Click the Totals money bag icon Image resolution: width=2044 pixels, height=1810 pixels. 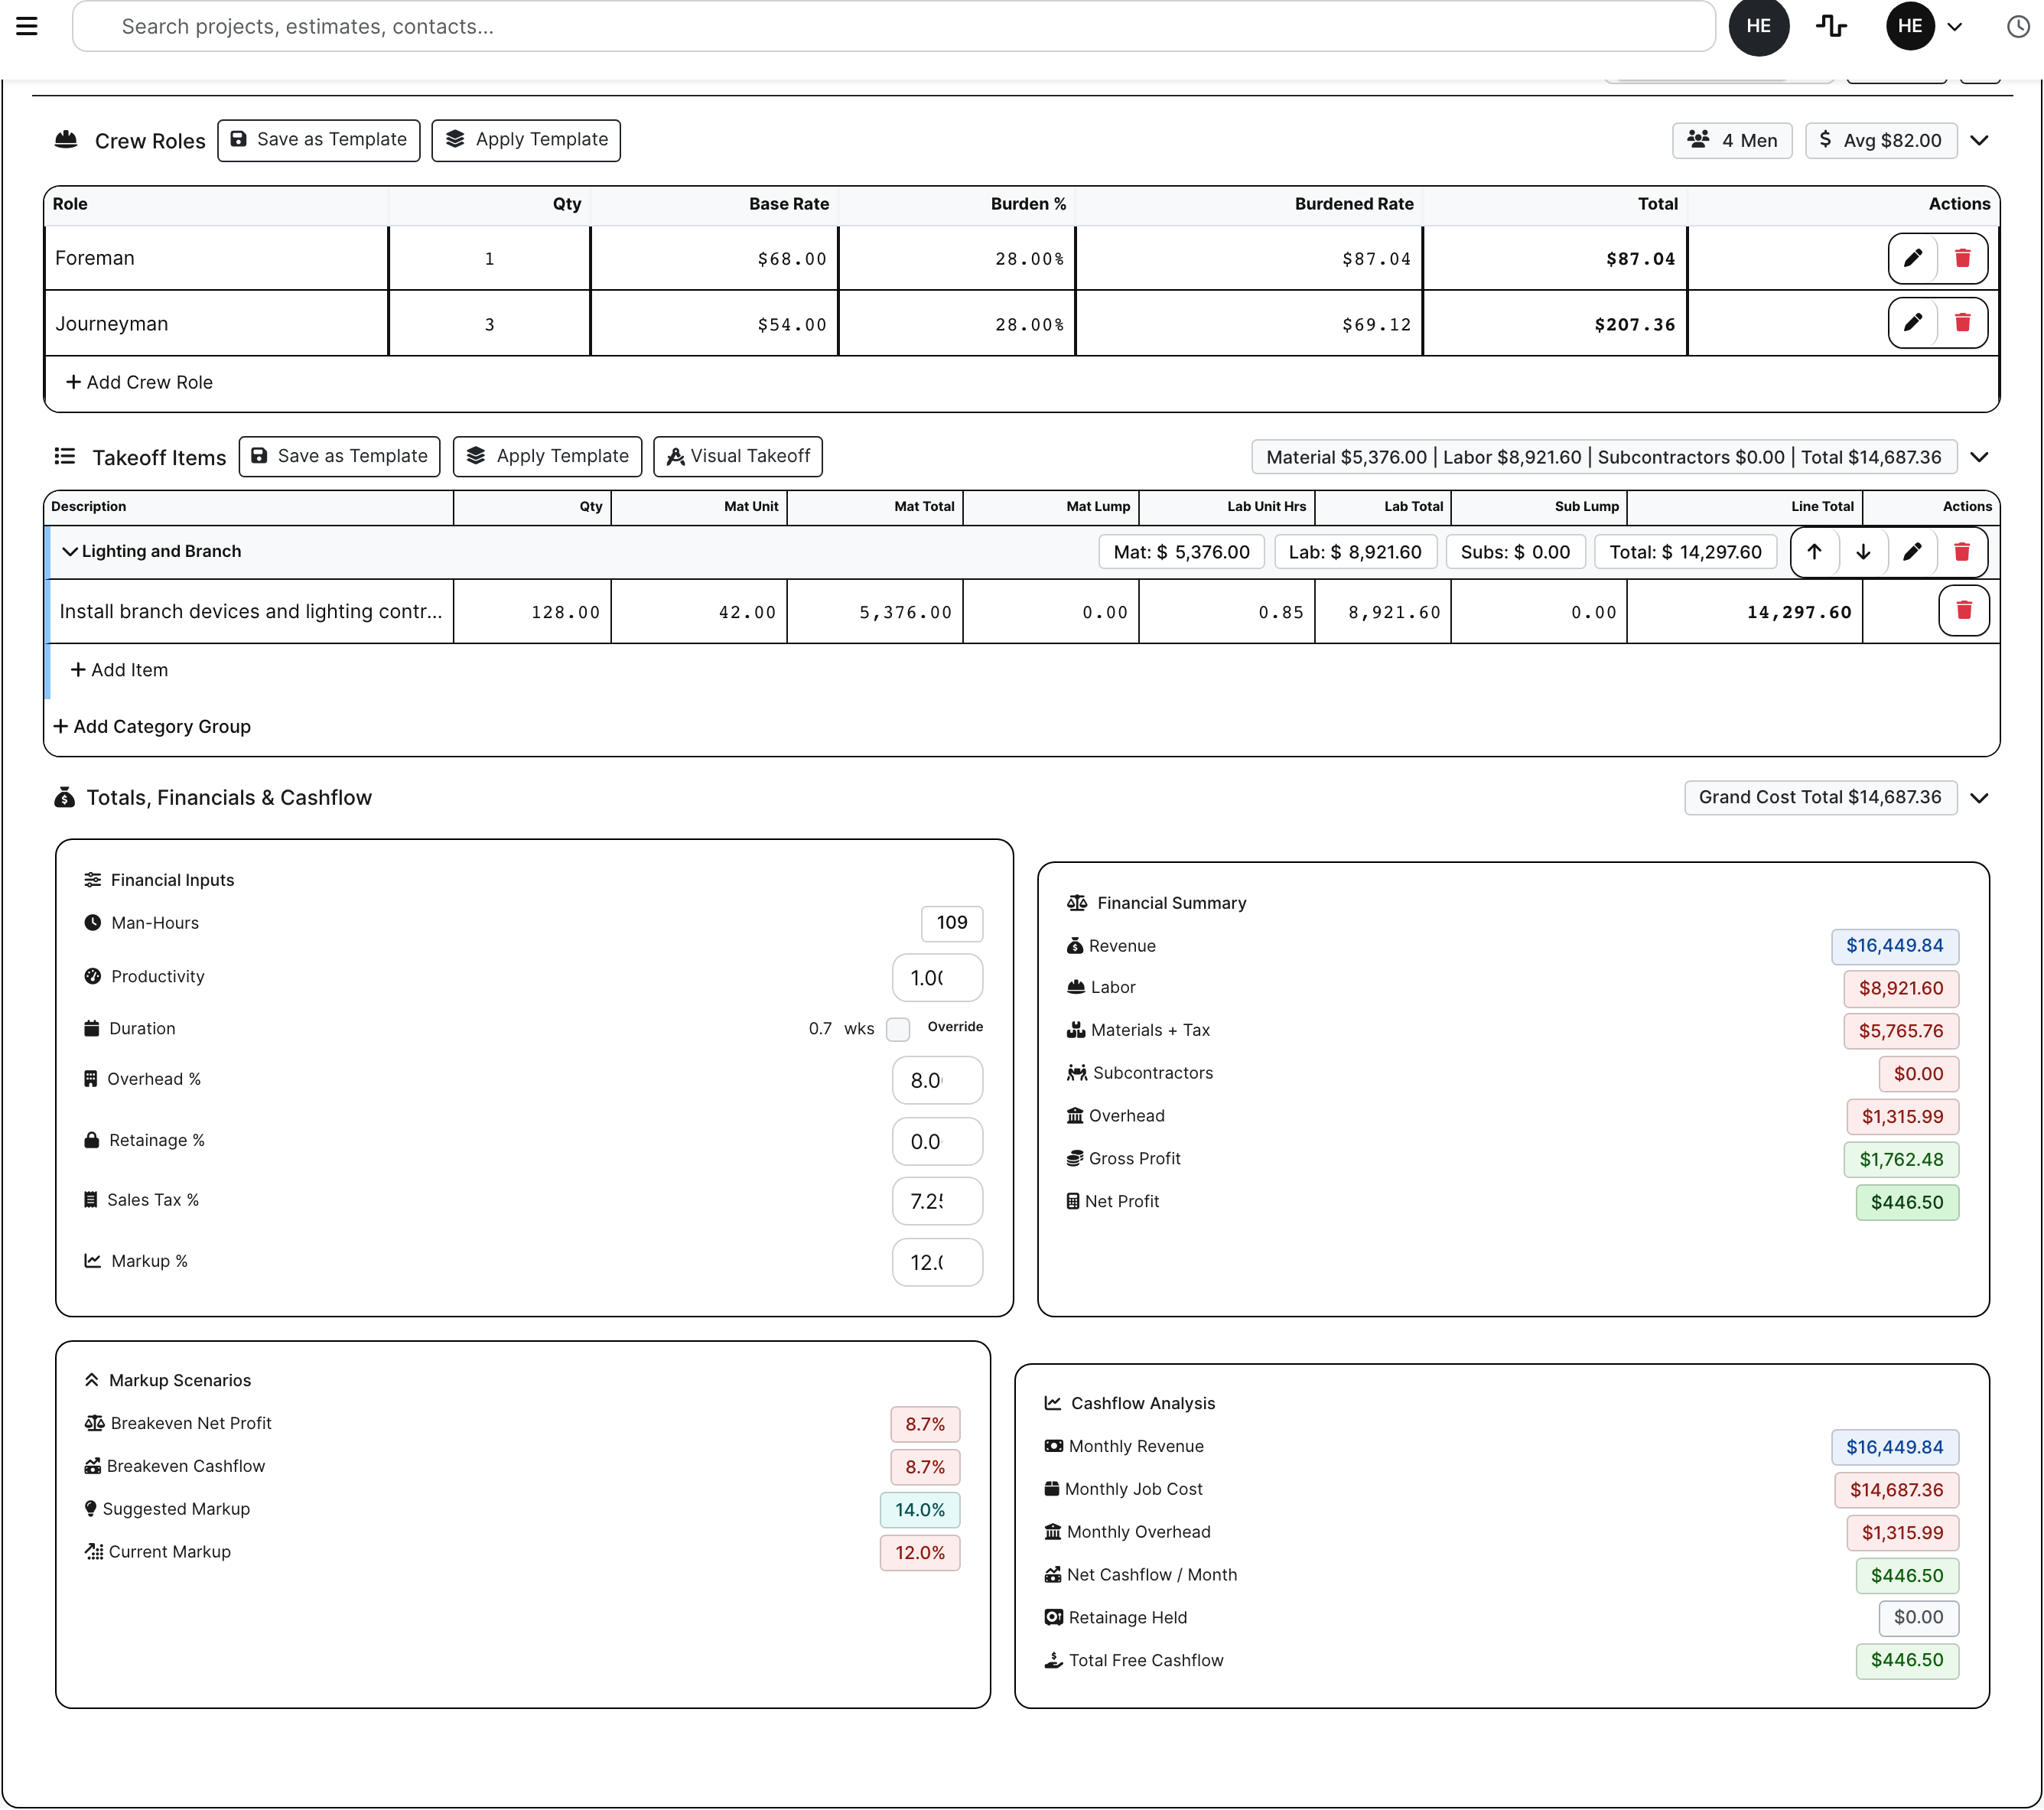[64, 797]
